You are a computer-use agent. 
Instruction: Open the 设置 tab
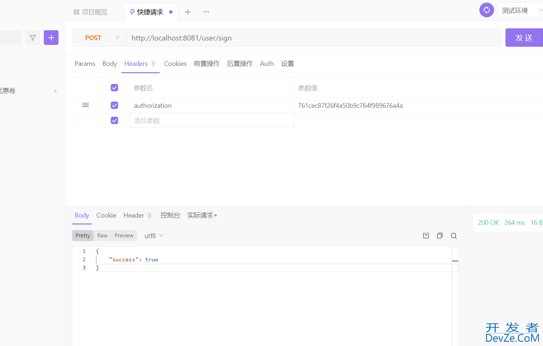point(288,64)
